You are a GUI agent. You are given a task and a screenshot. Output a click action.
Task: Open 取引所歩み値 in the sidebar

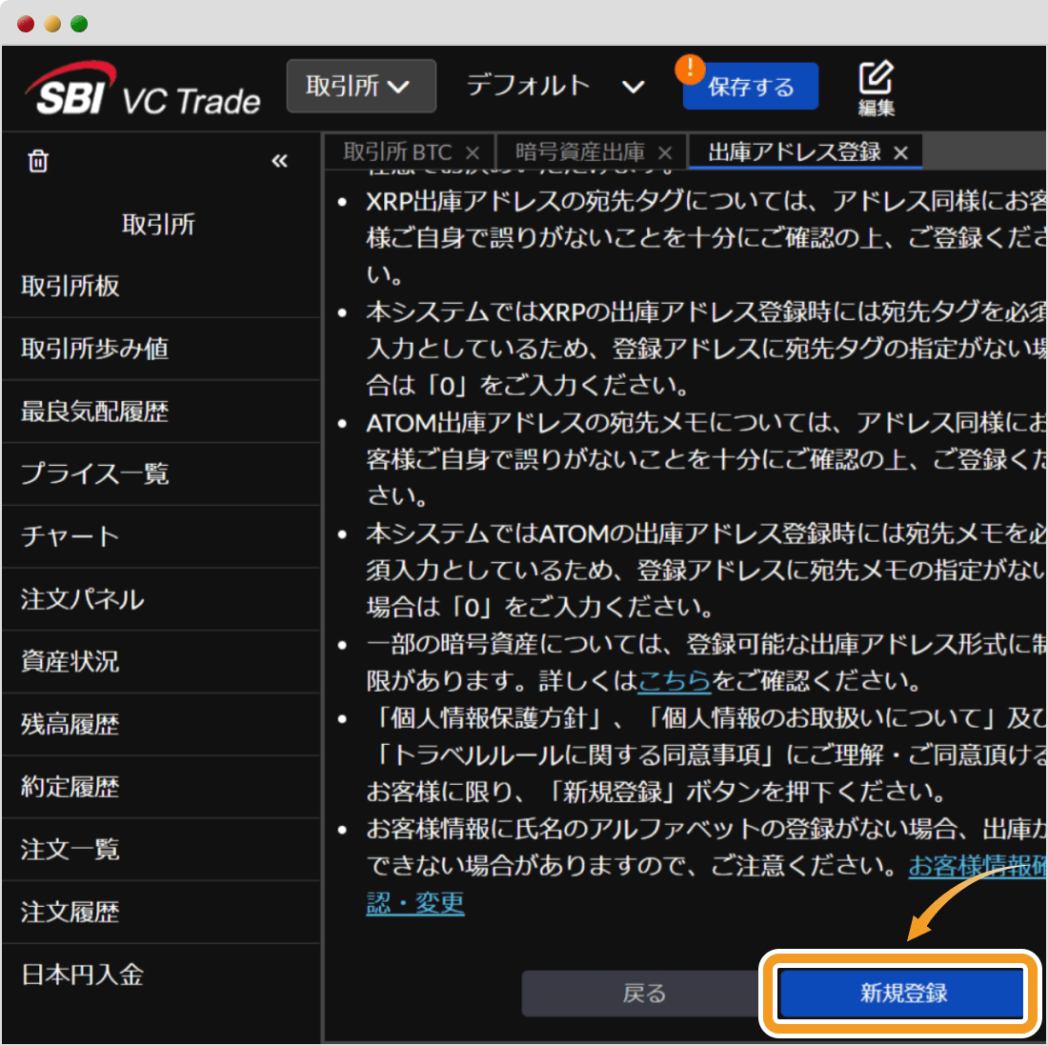point(160,349)
